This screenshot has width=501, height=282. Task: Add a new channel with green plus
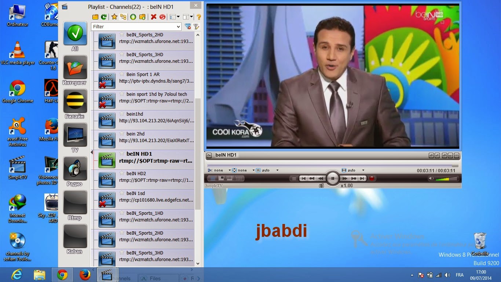click(x=133, y=17)
